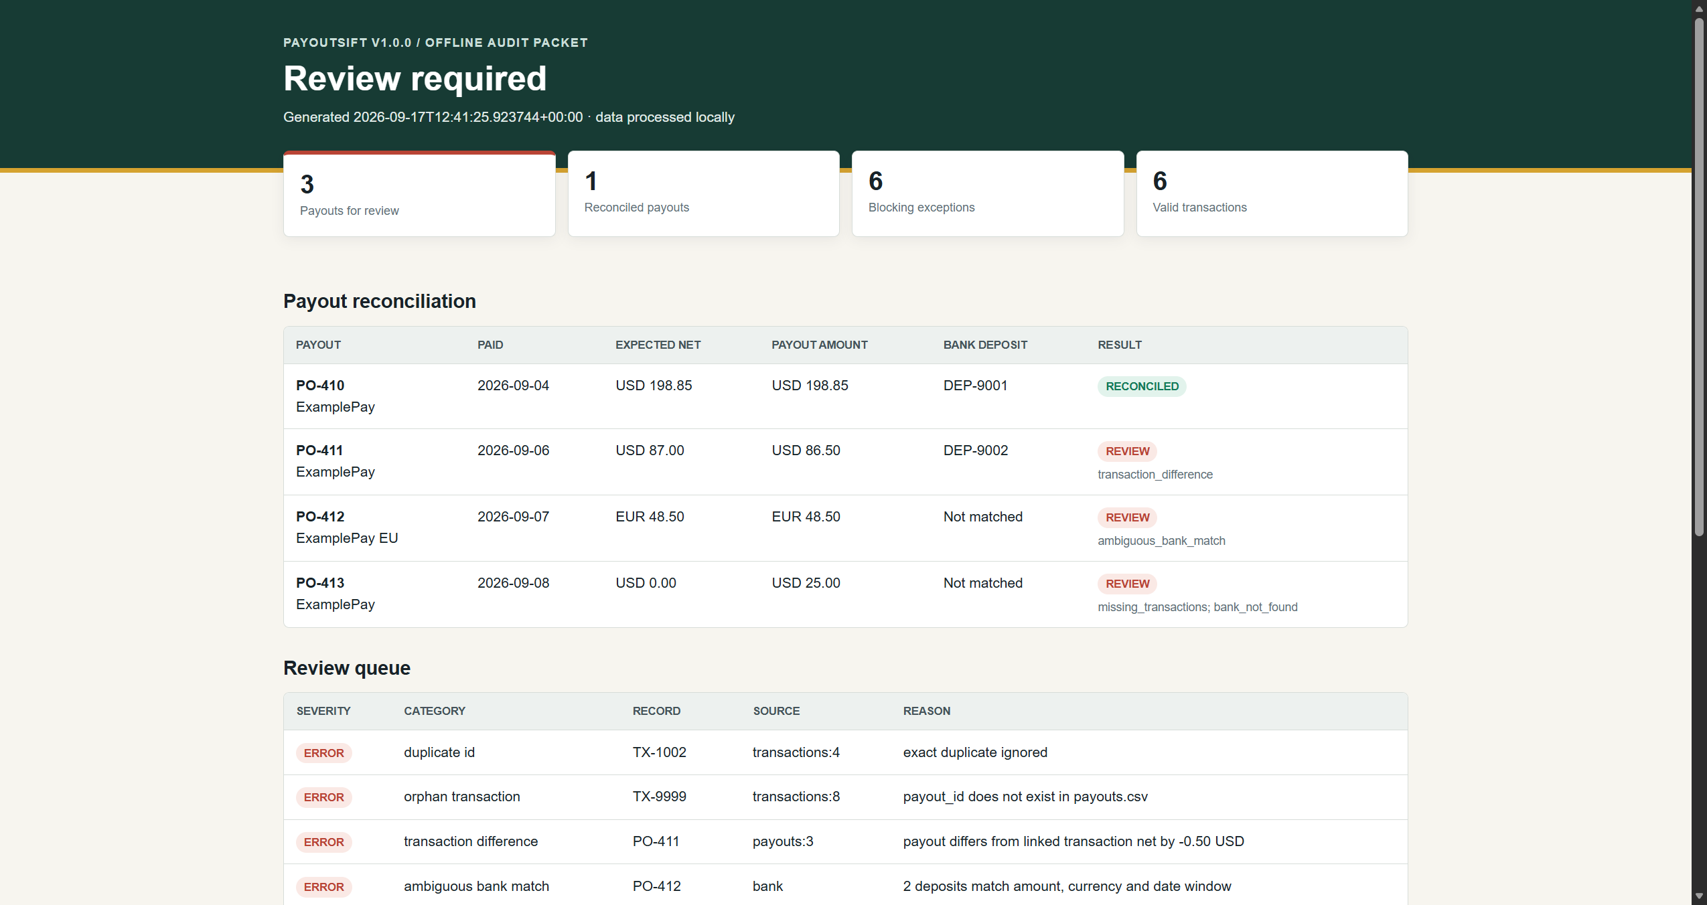This screenshot has height=905, width=1707.
Task: Click the PAYOUT column header
Action: click(318, 345)
